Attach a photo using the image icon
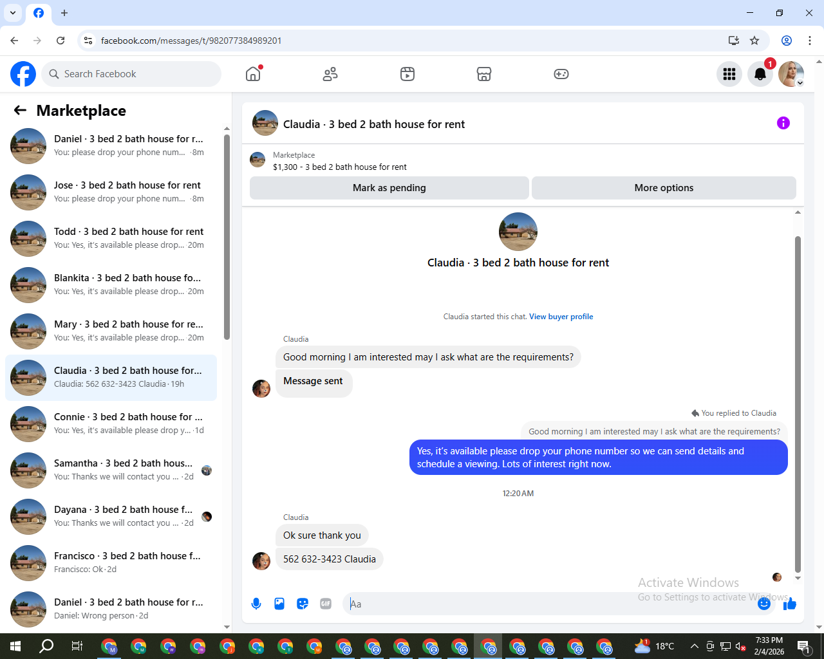Viewport: 824px width, 659px height. pyautogui.click(x=279, y=604)
